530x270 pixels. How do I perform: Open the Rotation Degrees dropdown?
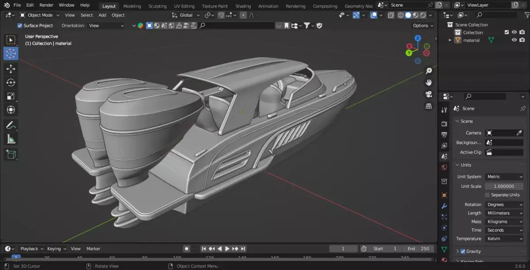pyautogui.click(x=504, y=205)
